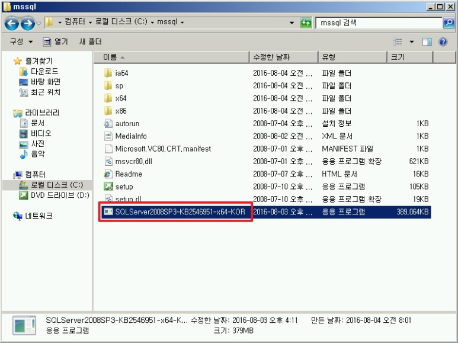
Task: Select the Readme HTML file icon
Action: point(108,174)
